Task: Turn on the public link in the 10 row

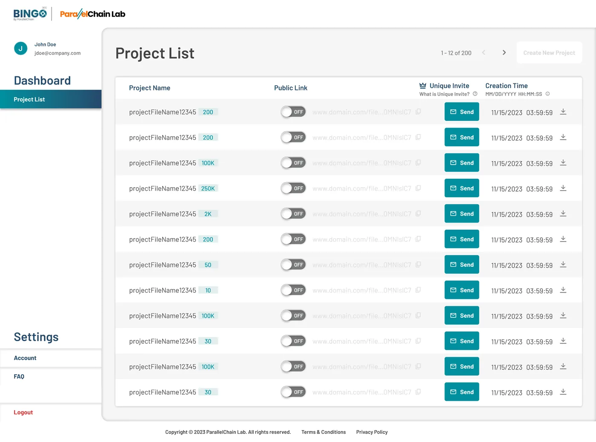Action: (293, 290)
